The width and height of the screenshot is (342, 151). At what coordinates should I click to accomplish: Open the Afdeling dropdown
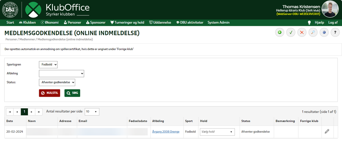point(62,74)
